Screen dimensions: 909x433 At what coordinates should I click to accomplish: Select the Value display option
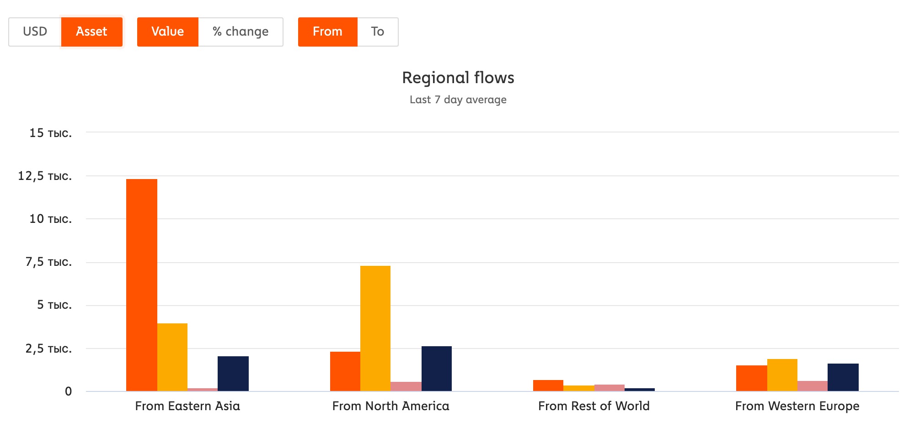pos(167,32)
